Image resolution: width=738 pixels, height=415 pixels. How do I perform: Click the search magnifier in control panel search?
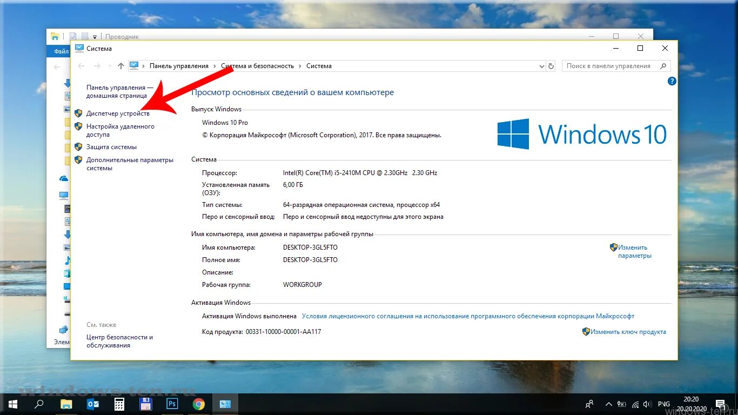663,66
